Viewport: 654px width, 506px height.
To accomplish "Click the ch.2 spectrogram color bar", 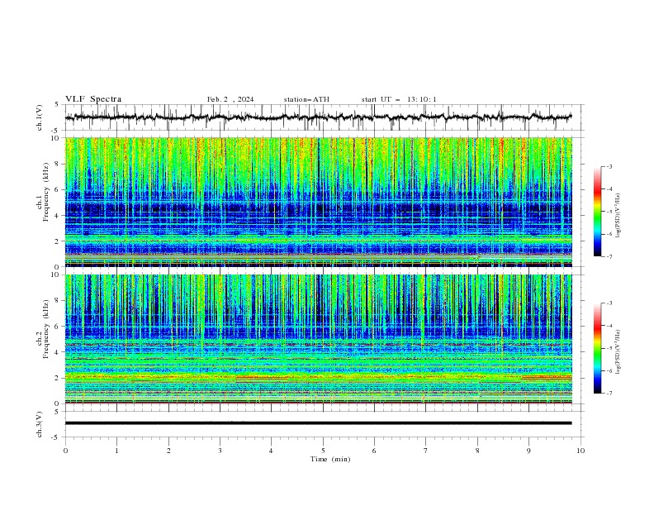I will 597,348.
